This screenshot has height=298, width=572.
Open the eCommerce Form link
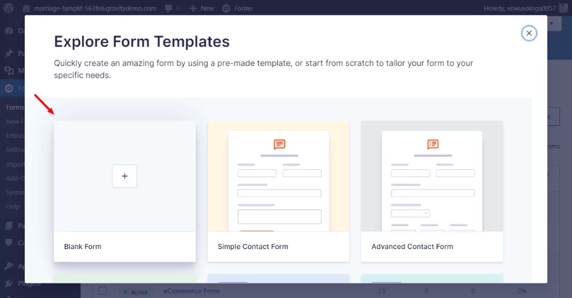tap(191, 291)
